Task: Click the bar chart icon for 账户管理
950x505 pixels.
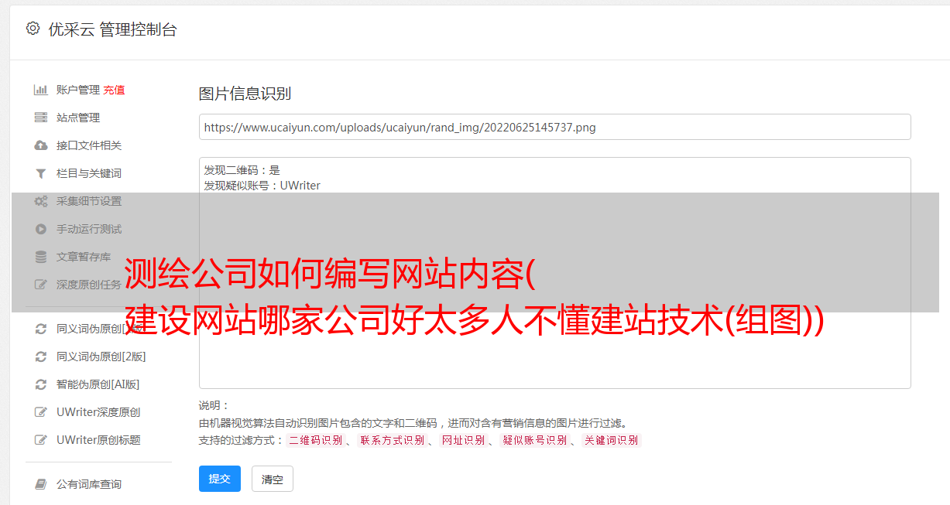Action: coord(40,90)
